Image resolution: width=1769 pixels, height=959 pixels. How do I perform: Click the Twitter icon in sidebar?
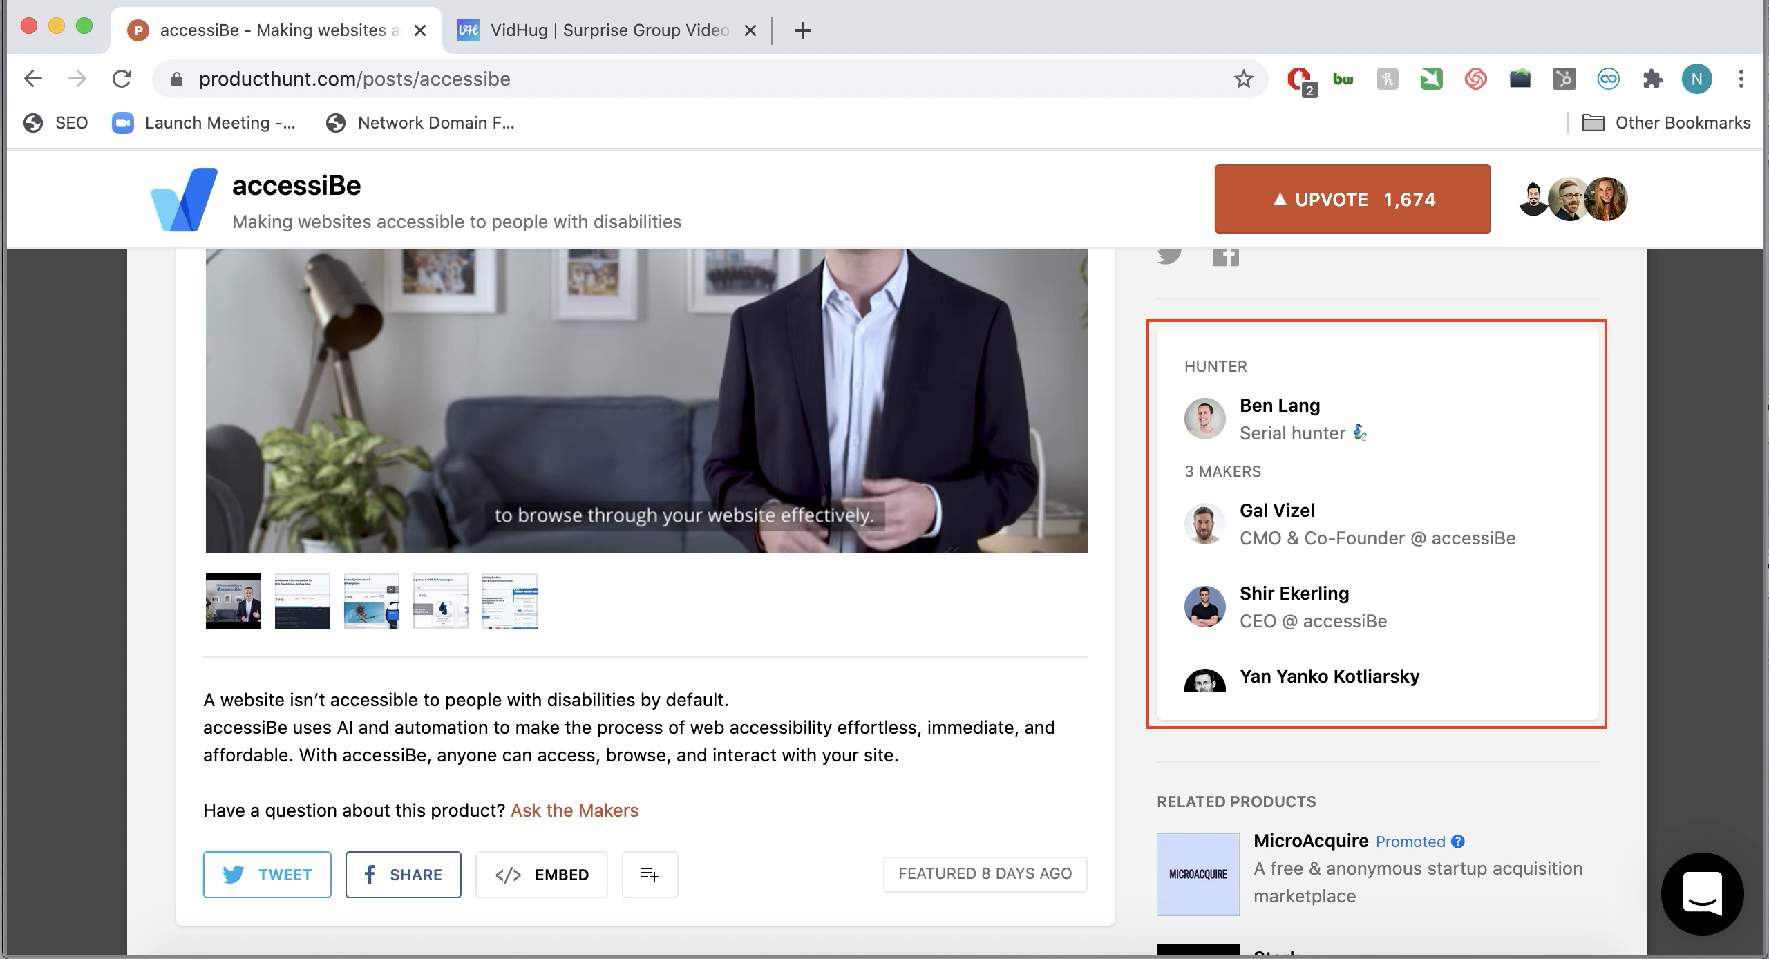1169,256
